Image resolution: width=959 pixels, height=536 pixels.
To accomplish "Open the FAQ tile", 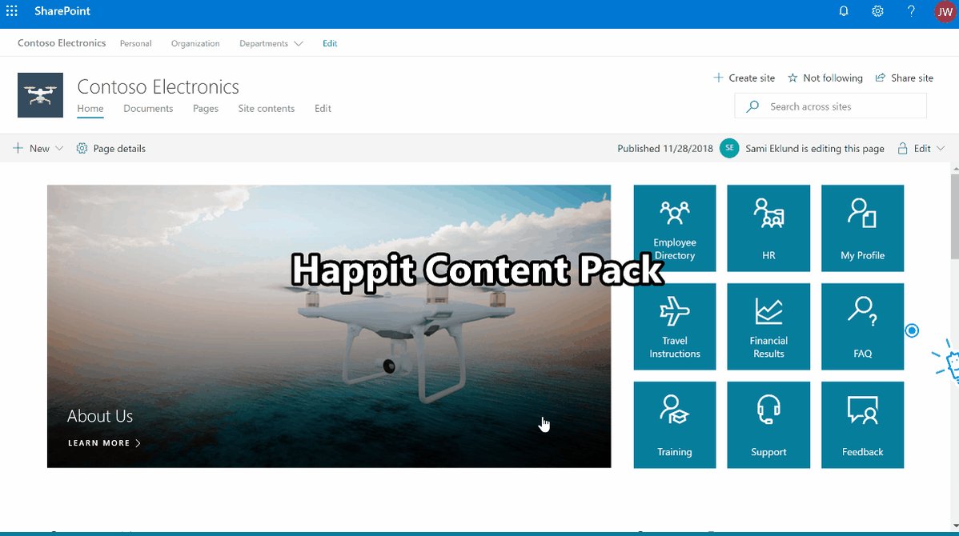I will pos(862,326).
